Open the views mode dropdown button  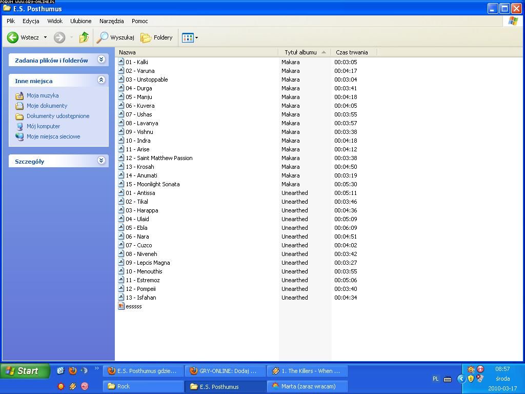click(190, 37)
